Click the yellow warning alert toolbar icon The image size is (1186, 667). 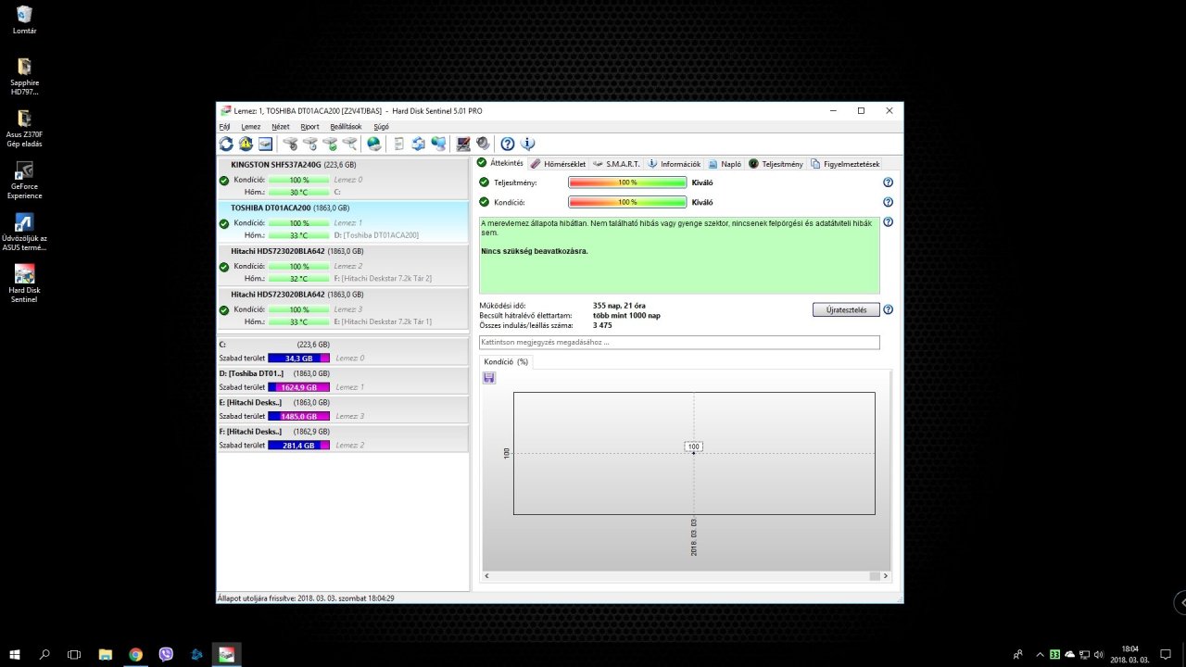pos(246,144)
